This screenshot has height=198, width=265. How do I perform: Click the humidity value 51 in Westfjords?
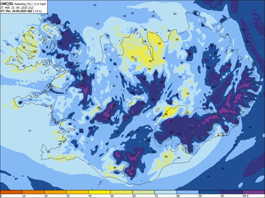(x=35, y=51)
